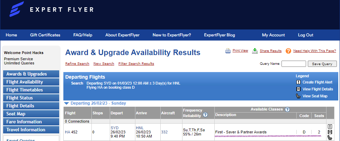
Task: Collapse Departing 26/02/23 - Sunday section
Action: (67, 104)
